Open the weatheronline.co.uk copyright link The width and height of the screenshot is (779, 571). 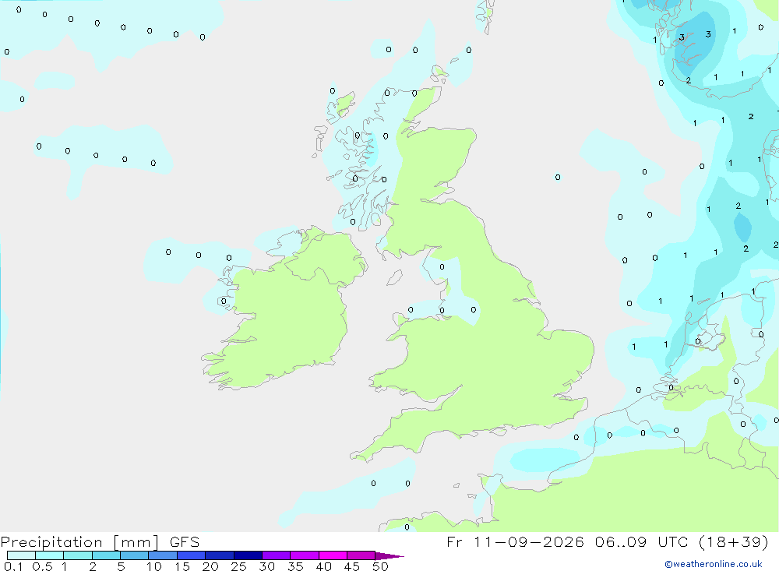[714, 564]
